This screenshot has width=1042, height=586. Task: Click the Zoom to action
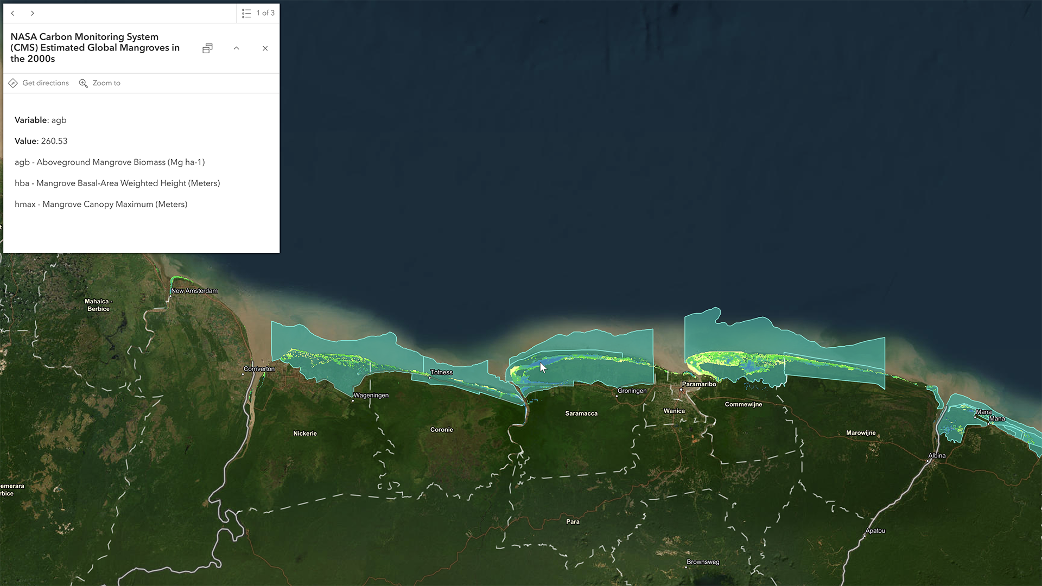[x=106, y=83]
